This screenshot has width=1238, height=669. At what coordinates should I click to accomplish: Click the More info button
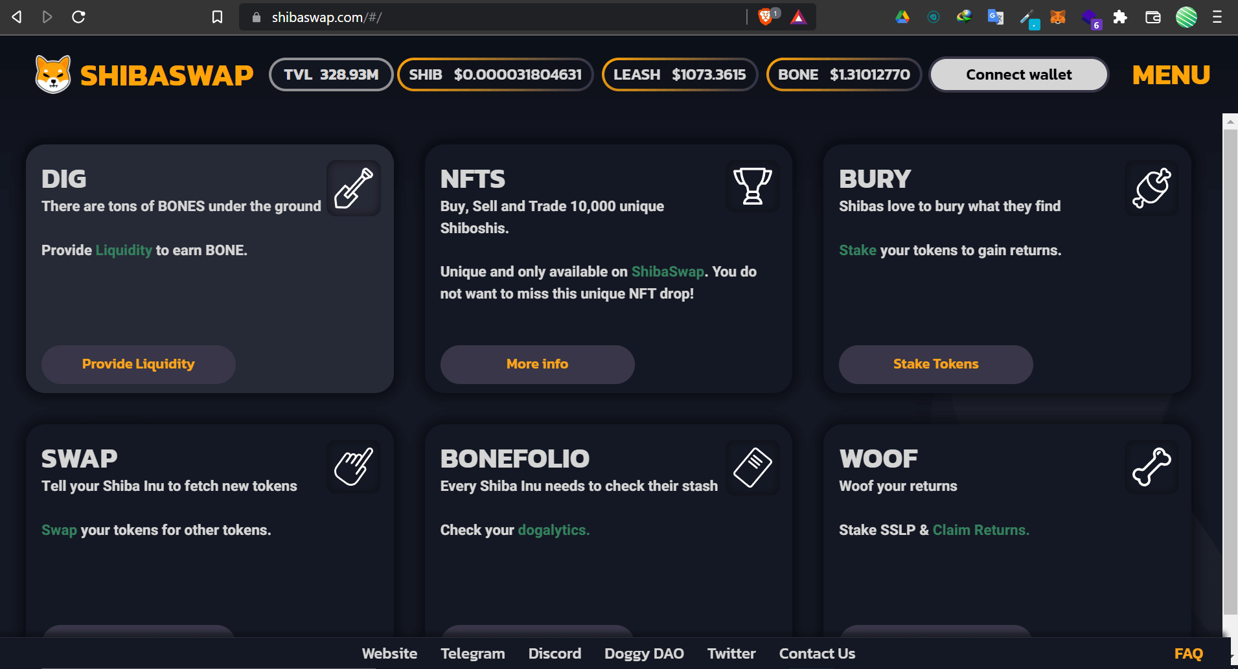(537, 364)
